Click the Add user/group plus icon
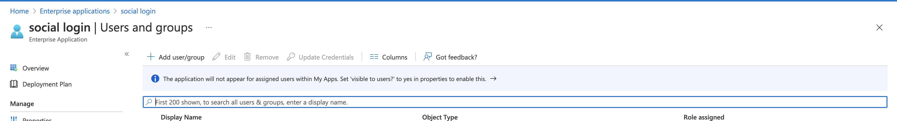 pos(151,57)
